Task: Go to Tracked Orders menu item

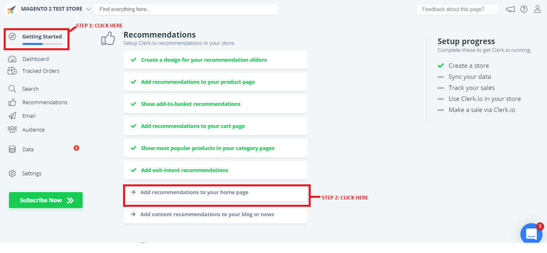Action: pos(40,71)
